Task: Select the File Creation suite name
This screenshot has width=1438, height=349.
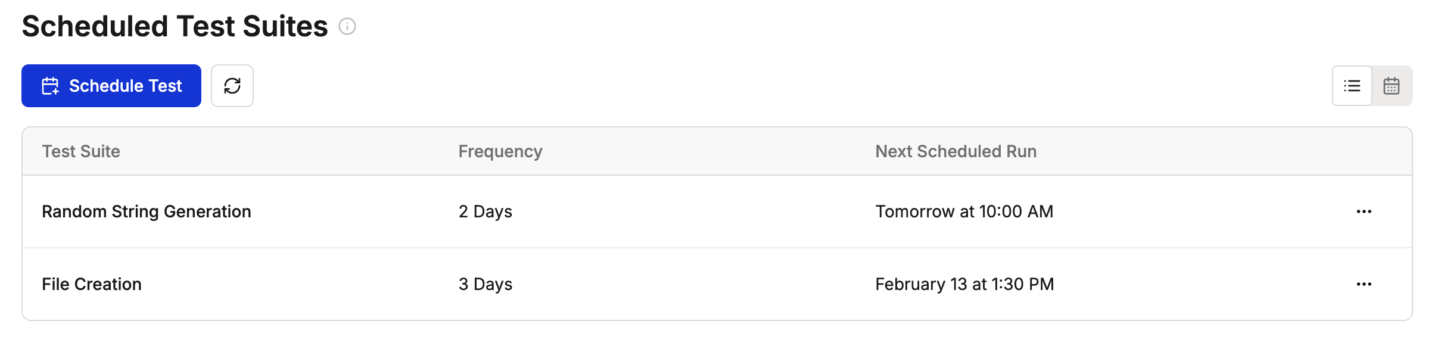Action: (92, 284)
